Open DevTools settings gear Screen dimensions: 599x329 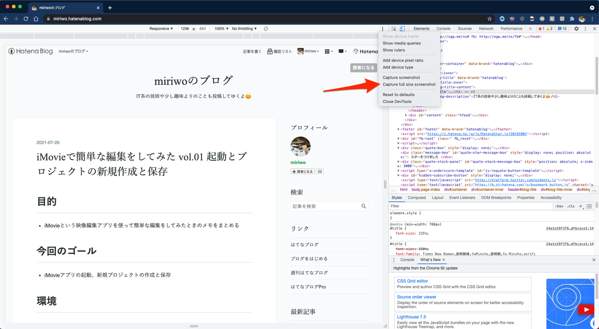point(576,29)
